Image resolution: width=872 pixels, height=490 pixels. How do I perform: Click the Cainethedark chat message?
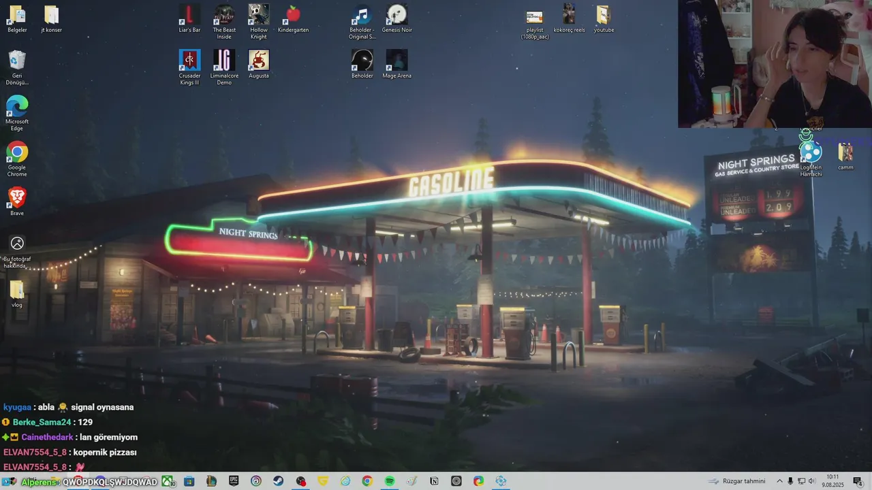coord(70,437)
